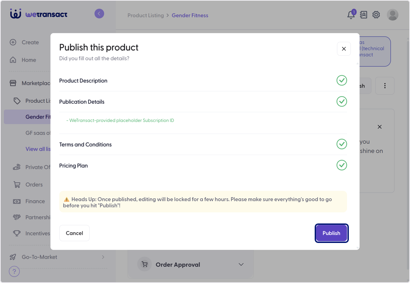Expand Go-To-Market with its chevron
Screen dimensions: 410x283
click(103, 257)
